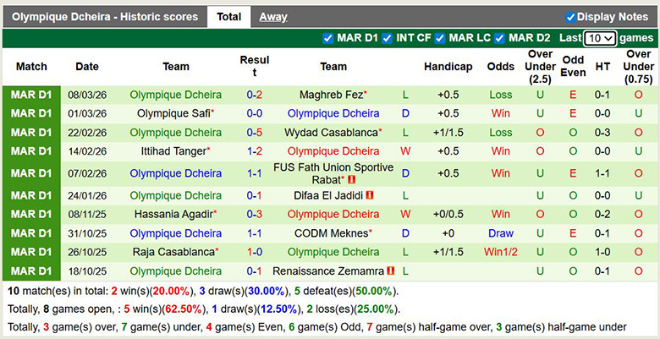Uncheck the MAR D1 league filter
Image resolution: width=660 pixels, height=339 pixels.
coord(328,38)
